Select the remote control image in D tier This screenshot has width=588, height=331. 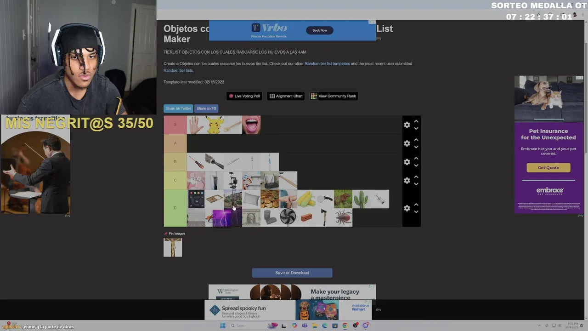tap(196, 199)
